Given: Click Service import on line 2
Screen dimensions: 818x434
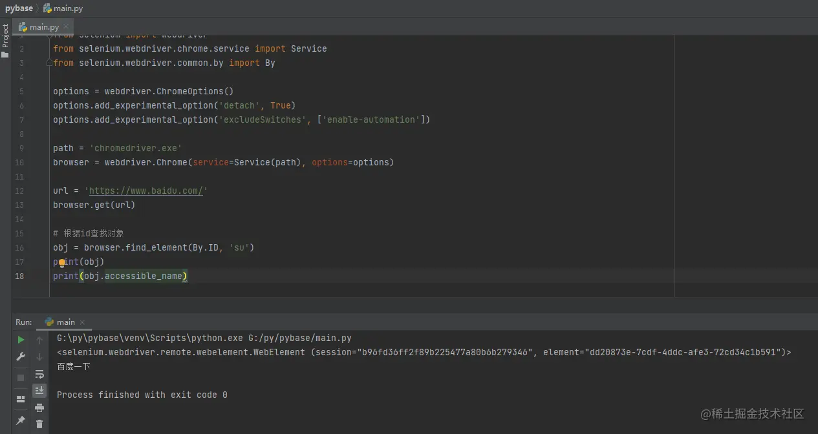Looking at the screenshot, I should tap(309, 49).
